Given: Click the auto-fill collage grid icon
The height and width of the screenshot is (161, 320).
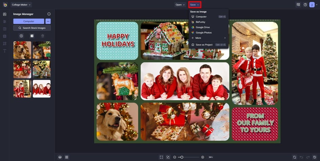Looking at the screenshot, I should (32, 36).
